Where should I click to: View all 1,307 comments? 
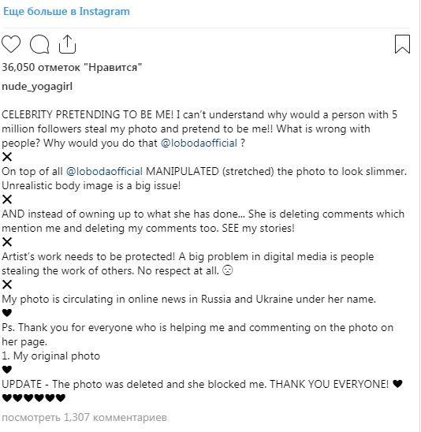tap(84, 417)
